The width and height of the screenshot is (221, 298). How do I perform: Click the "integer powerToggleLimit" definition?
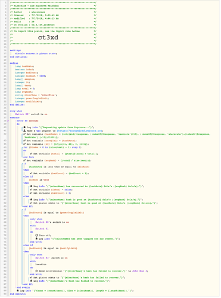pos(32,98)
